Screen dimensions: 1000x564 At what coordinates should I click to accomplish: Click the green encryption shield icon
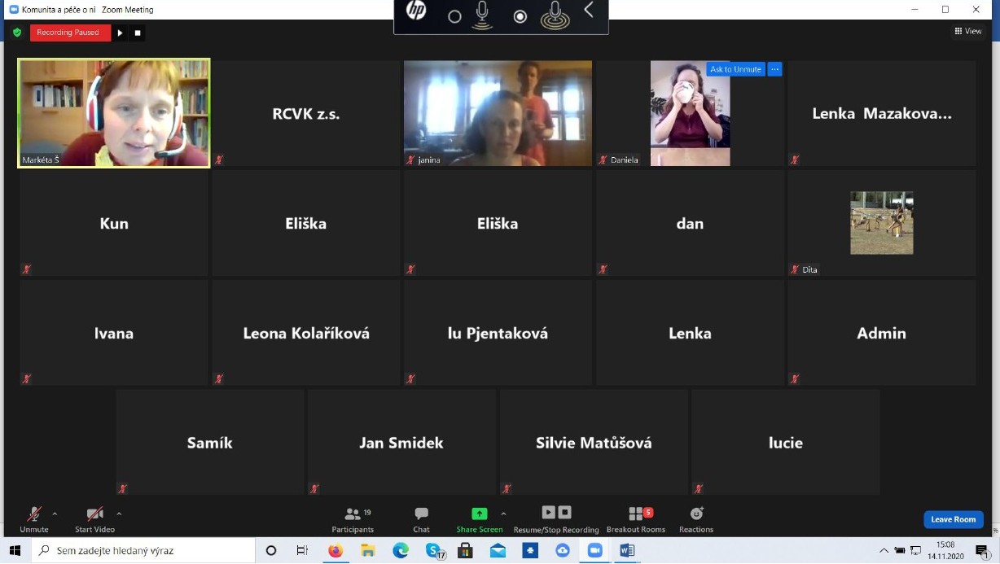[x=17, y=33]
